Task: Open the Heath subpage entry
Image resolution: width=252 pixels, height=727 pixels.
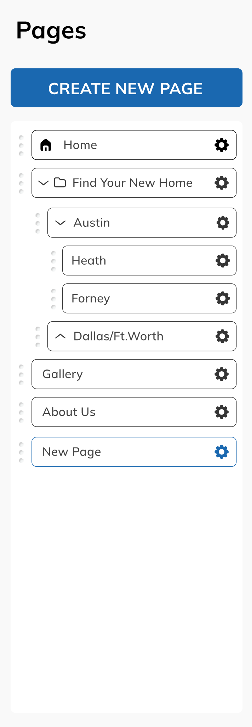Action: 89,261
